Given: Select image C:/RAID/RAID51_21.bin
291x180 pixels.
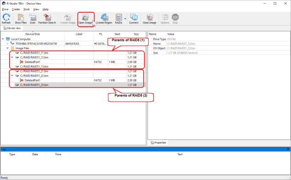Looking at the screenshot, I should (x=34, y=71).
